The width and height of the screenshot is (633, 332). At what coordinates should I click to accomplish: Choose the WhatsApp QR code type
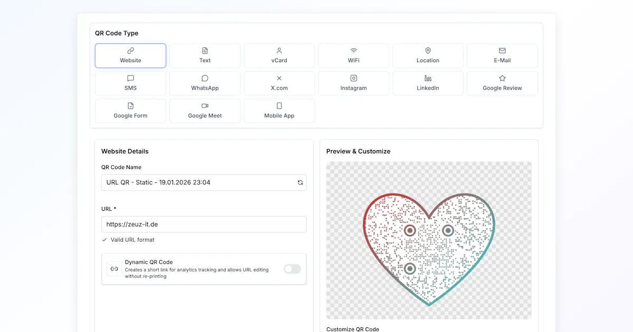[205, 83]
